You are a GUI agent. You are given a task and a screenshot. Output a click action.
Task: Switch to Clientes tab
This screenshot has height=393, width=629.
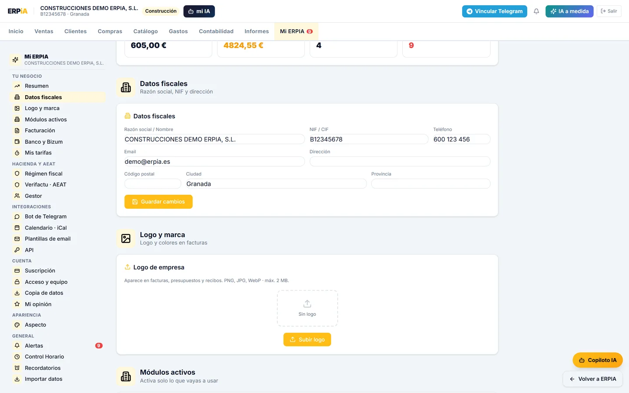[x=76, y=31]
